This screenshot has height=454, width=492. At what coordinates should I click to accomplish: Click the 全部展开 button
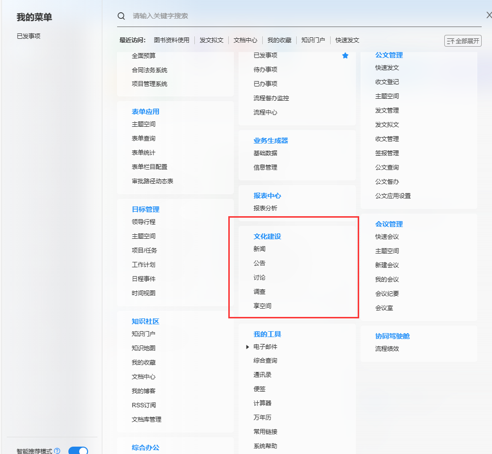click(x=462, y=41)
